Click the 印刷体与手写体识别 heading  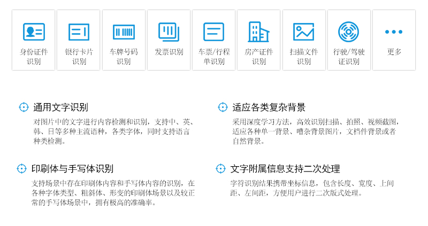click(72, 169)
